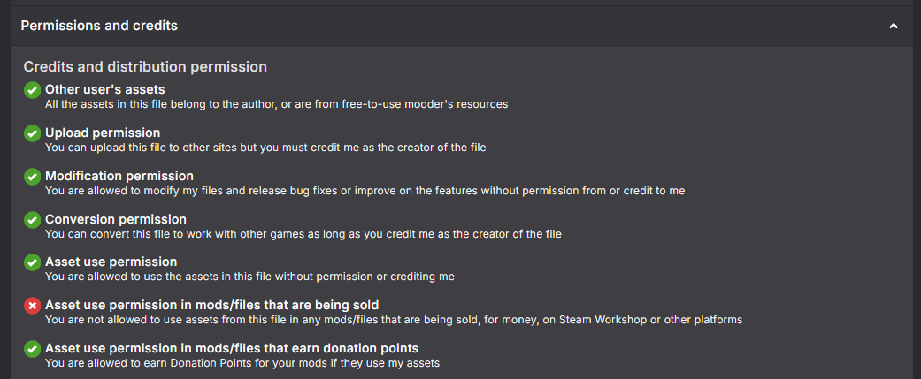Click the Permissions and credits header title
The image size is (921, 379).
[99, 26]
